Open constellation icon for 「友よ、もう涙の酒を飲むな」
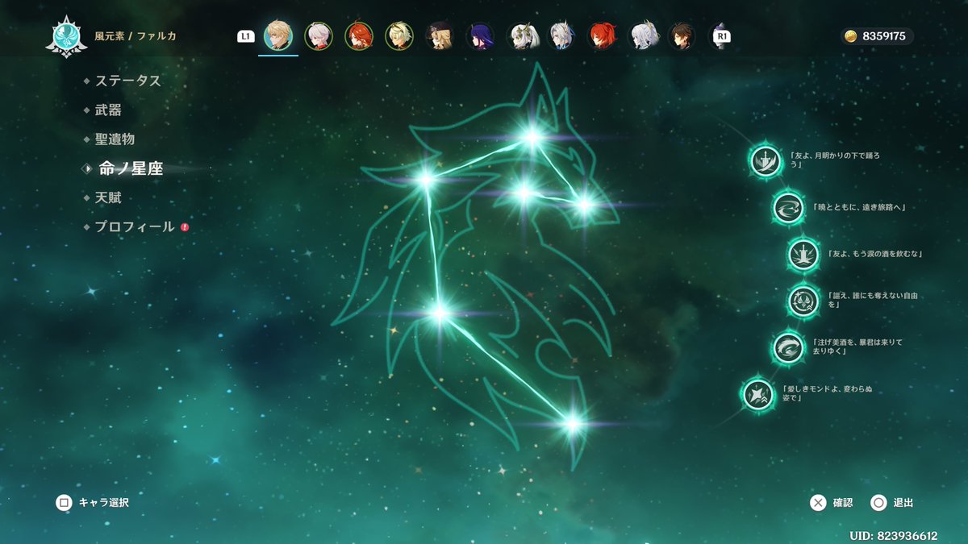 click(x=803, y=254)
